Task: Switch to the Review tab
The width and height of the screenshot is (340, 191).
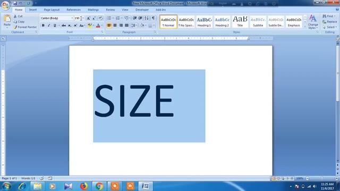Action: pyautogui.click(x=110, y=10)
